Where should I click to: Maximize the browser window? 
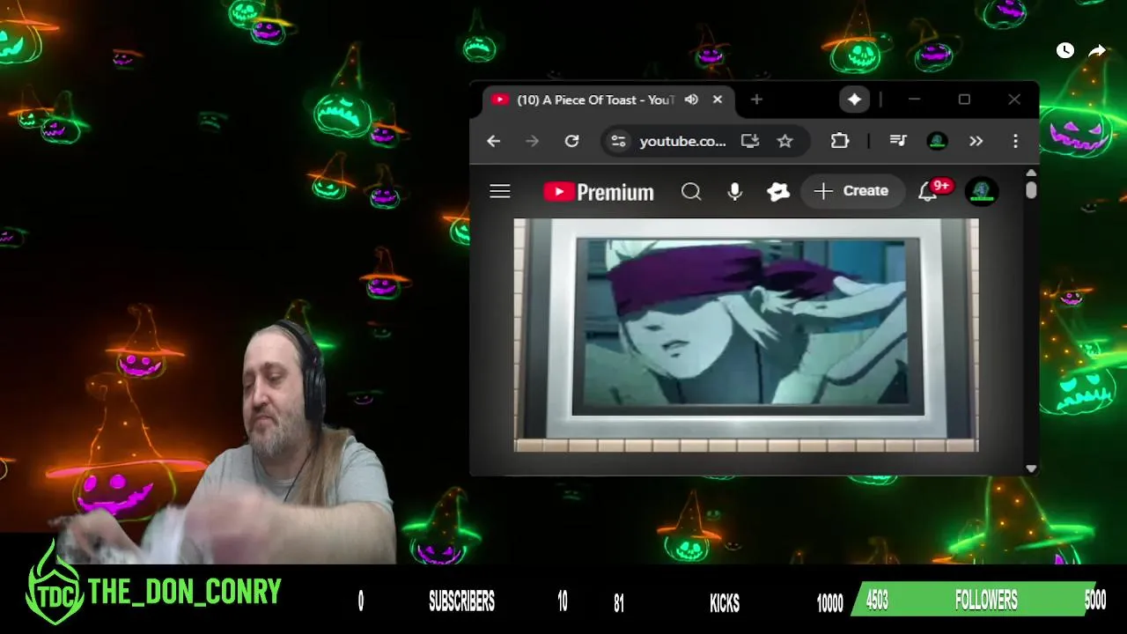pos(964,100)
